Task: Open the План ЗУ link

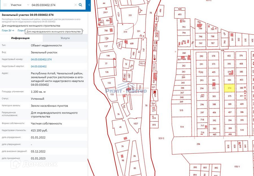Action: coord(8,30)
